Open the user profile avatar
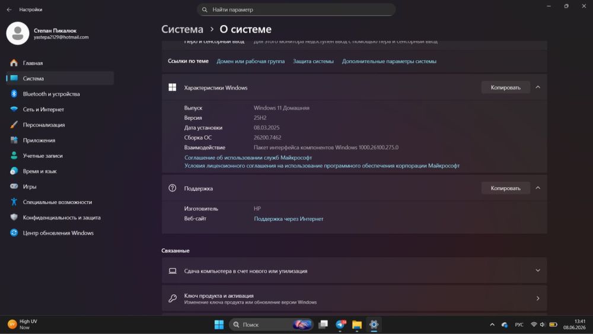The image size is (593, 334). (17, 33)
